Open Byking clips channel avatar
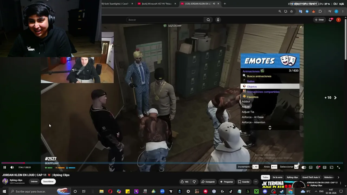 (x=5, y=181)
